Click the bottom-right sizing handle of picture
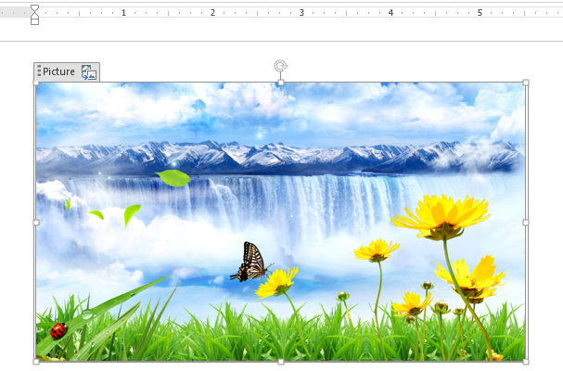This screenshot has height=371, width=563. pyautogui.click(x=526, y=362)
